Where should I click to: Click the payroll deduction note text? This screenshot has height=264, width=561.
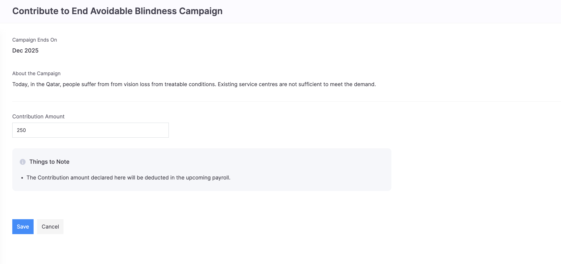coord(128,178)
